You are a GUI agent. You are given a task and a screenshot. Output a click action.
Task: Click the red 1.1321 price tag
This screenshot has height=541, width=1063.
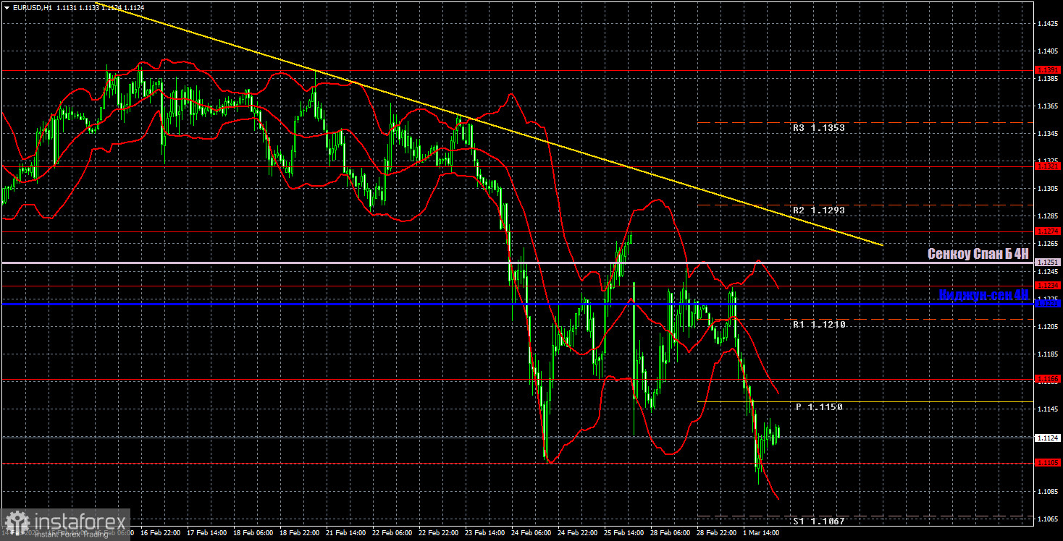1048,166
